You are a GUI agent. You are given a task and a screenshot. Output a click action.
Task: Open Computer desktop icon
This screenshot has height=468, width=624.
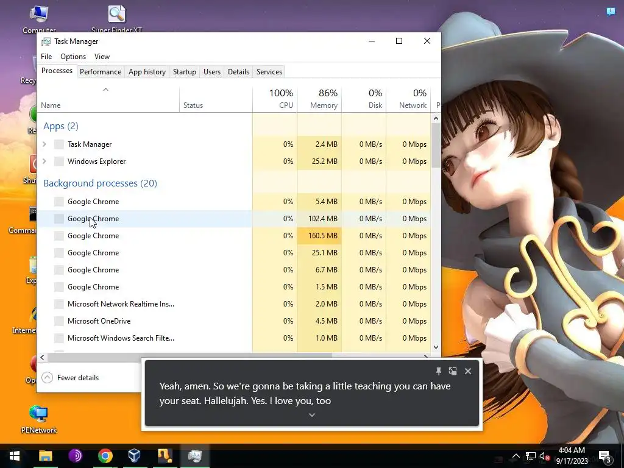point(39,19)
